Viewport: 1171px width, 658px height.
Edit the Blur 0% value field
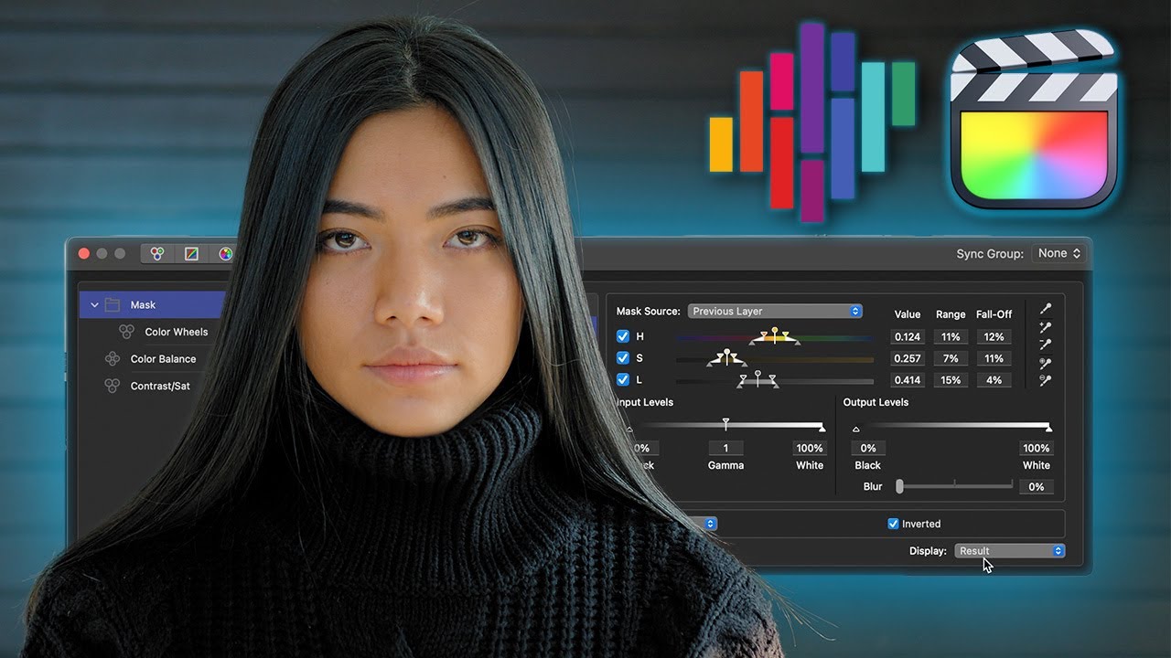click(1036, 487)
